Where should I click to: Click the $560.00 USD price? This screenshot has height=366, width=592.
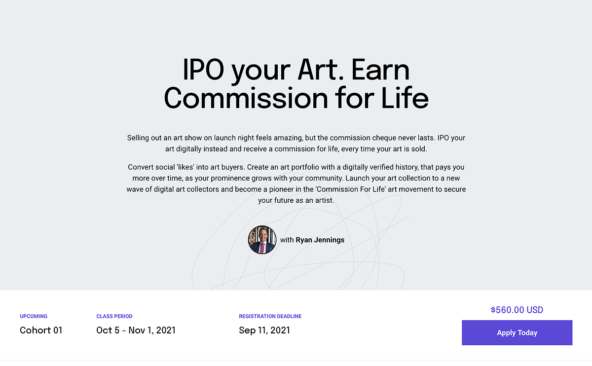(x=517, y=310)
